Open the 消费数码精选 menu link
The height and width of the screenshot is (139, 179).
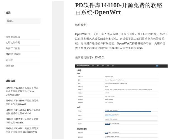point(13,37)
